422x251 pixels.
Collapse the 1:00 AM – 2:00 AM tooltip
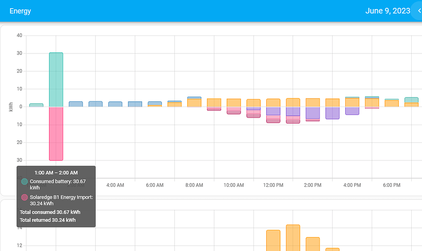(x=56, y=172)
